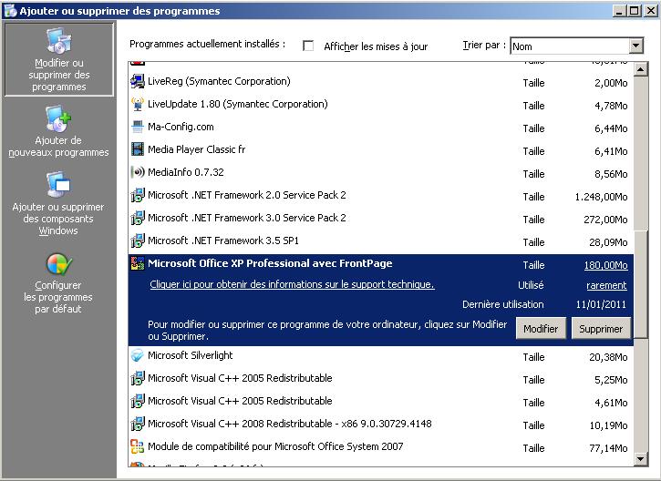Click the 28,09Mo size value
This screenshot has height=481, width=661.
coord(608,242)
